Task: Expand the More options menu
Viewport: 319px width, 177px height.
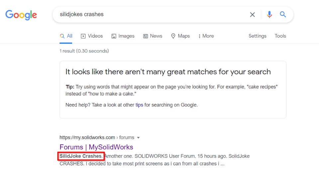Action: pyautogui.click(x=206, y=36)
